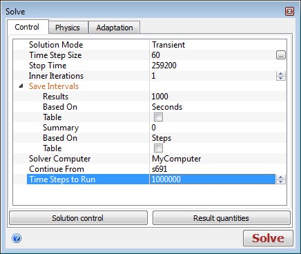
Task: Select the Continue From row label
Action: [57, 169]
